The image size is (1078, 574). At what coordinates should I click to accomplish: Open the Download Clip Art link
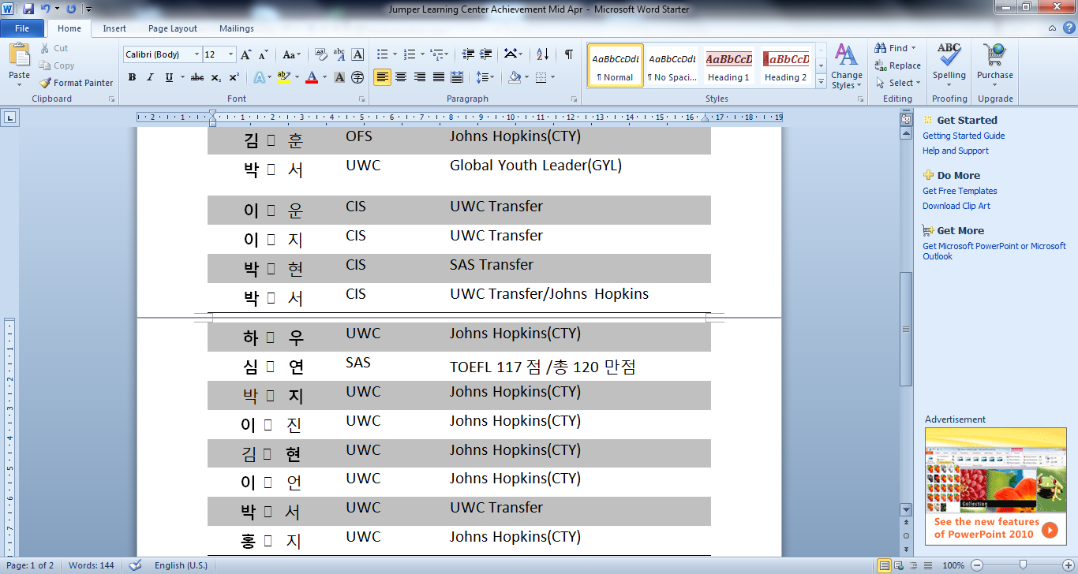[x=956, y=206]
